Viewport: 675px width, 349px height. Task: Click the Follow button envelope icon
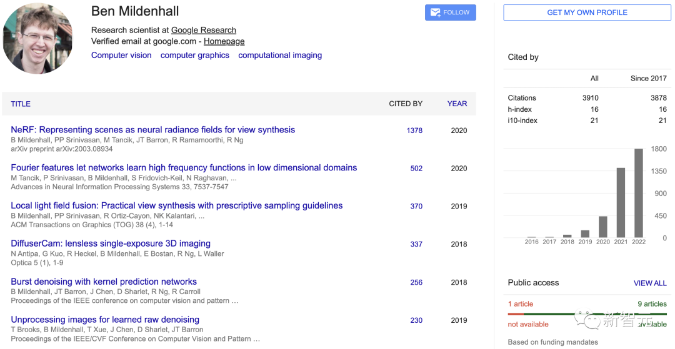pos(435,12)
